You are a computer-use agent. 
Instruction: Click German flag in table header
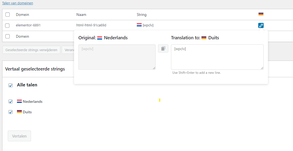click(x=261, y=14)
